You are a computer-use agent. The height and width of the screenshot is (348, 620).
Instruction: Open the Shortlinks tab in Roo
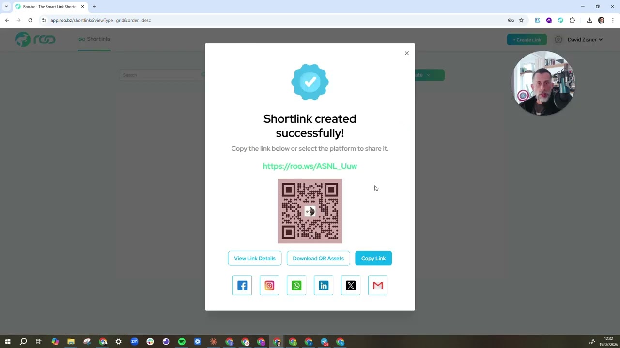click(95, 39)
